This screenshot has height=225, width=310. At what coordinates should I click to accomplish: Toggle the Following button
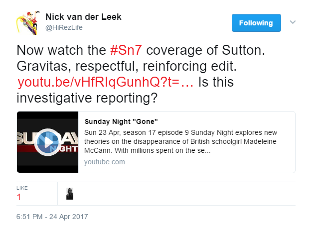(x=256, y=23)
